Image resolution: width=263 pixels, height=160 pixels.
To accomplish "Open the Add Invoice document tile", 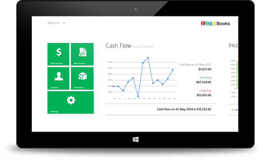I will click(82, 54).
